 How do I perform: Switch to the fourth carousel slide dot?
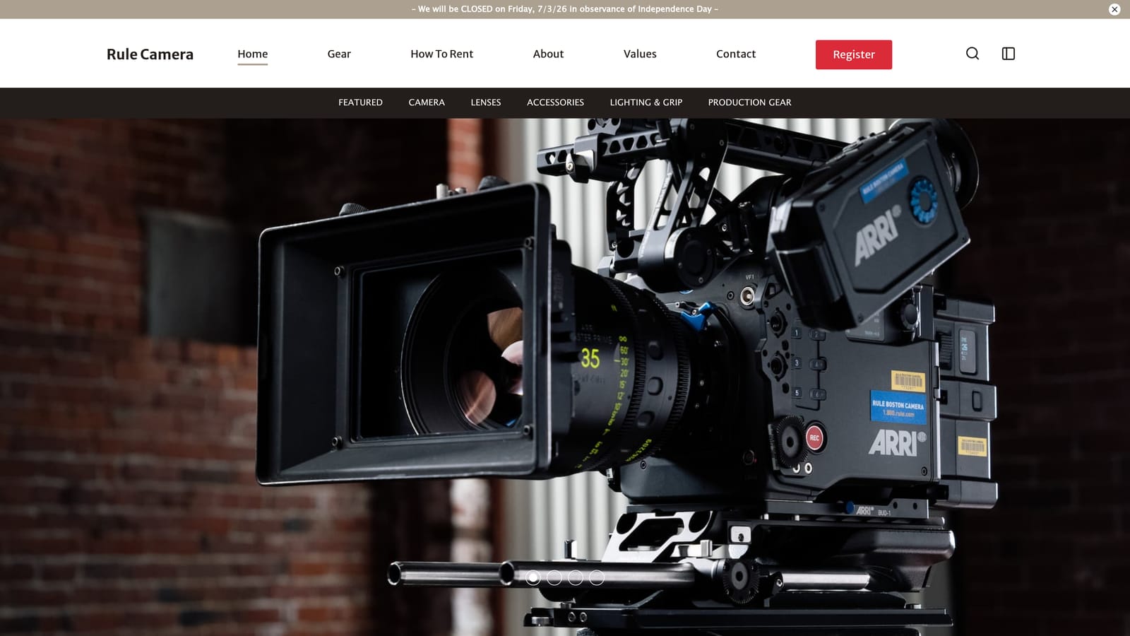coord(597,578)
